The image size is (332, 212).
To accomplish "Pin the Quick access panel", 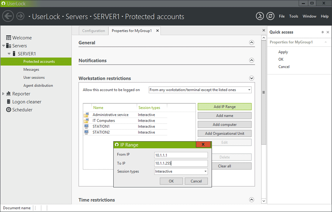I will click(x=322, y=32).
